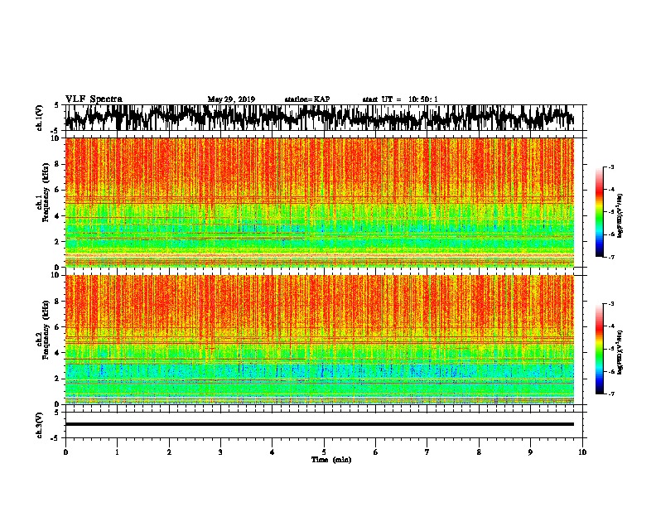Click the ch.1 log(PSD) color scale bar
Image resolution: width=656 pixels, height=507 pixels.
click(599, 212)
